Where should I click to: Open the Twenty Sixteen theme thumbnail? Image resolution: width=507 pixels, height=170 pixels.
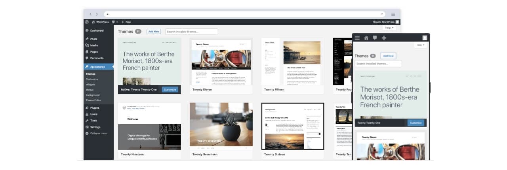click(293, 126)
